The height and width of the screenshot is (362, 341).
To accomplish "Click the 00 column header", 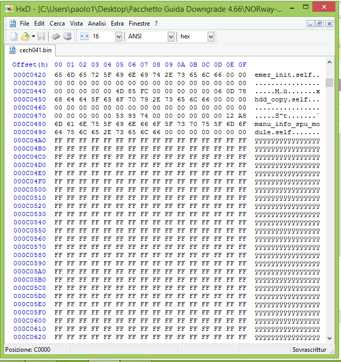I will point(58,65).
